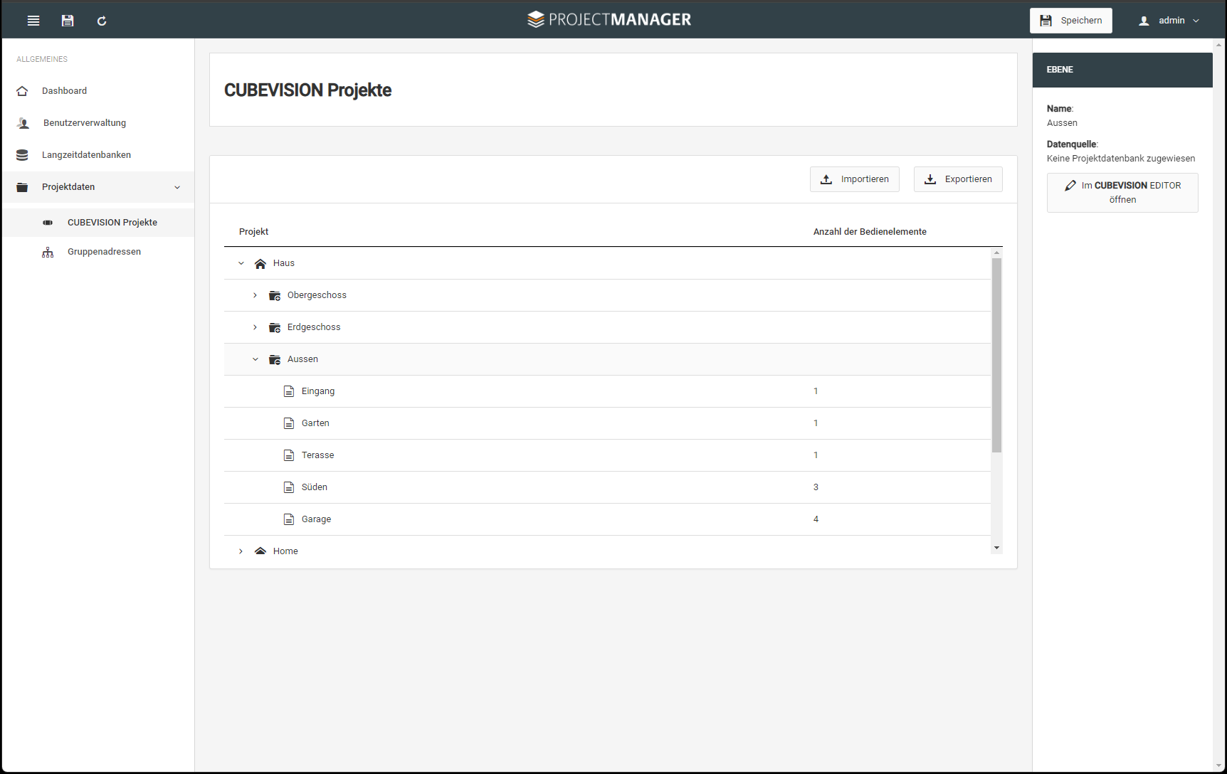Click the CUBEVISION Projekte sidebar icon
Screen dimensions: 1227x774
coord(48,223)
